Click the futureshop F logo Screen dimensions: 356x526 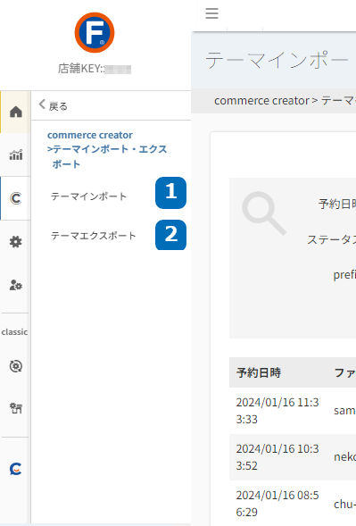coord(95,32)
